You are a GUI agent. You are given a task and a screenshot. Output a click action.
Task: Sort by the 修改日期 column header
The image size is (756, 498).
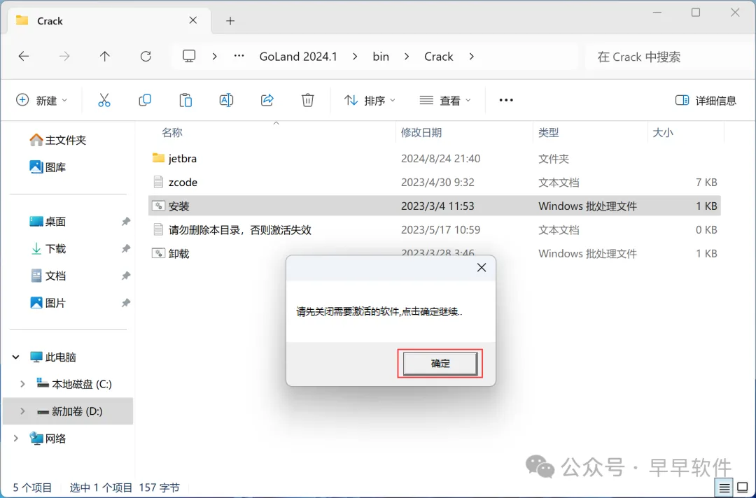point(421,132)
